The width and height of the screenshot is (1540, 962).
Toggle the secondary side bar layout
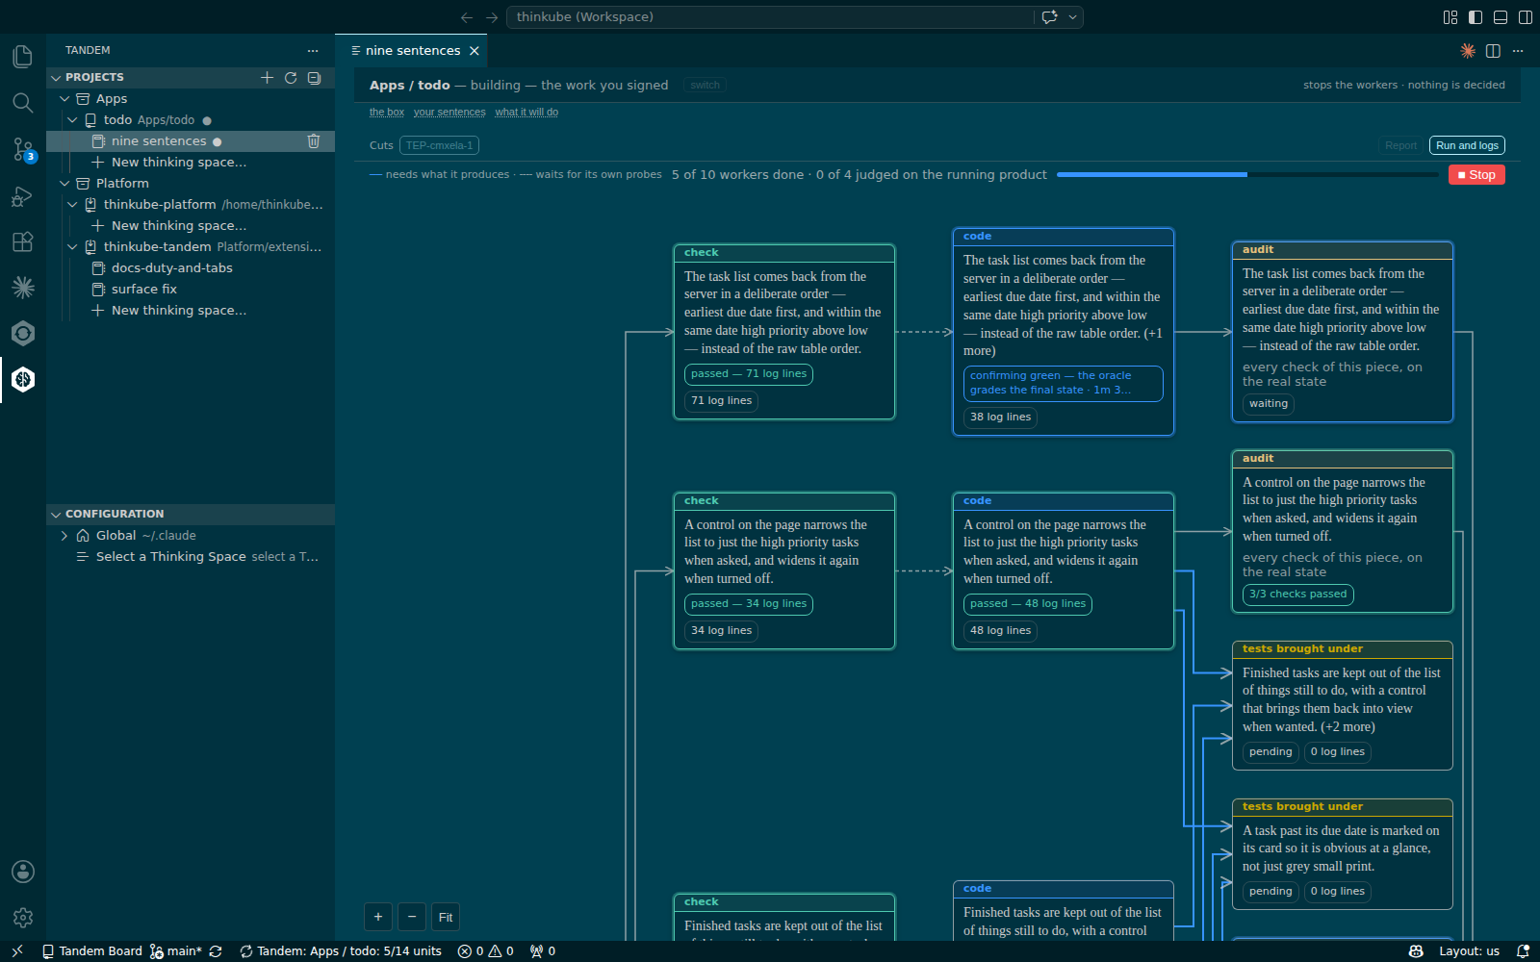click(1526, 17)
